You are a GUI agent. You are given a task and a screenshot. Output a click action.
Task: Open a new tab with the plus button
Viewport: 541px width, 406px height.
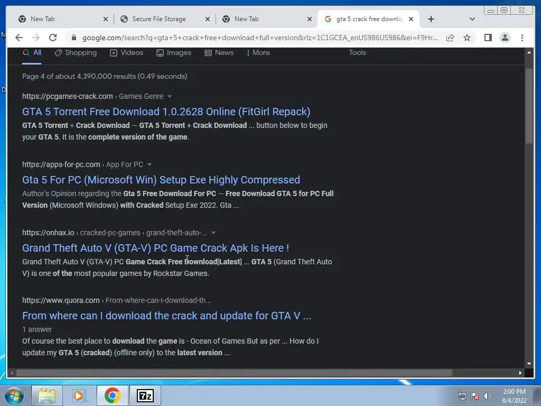click(431, 19)
